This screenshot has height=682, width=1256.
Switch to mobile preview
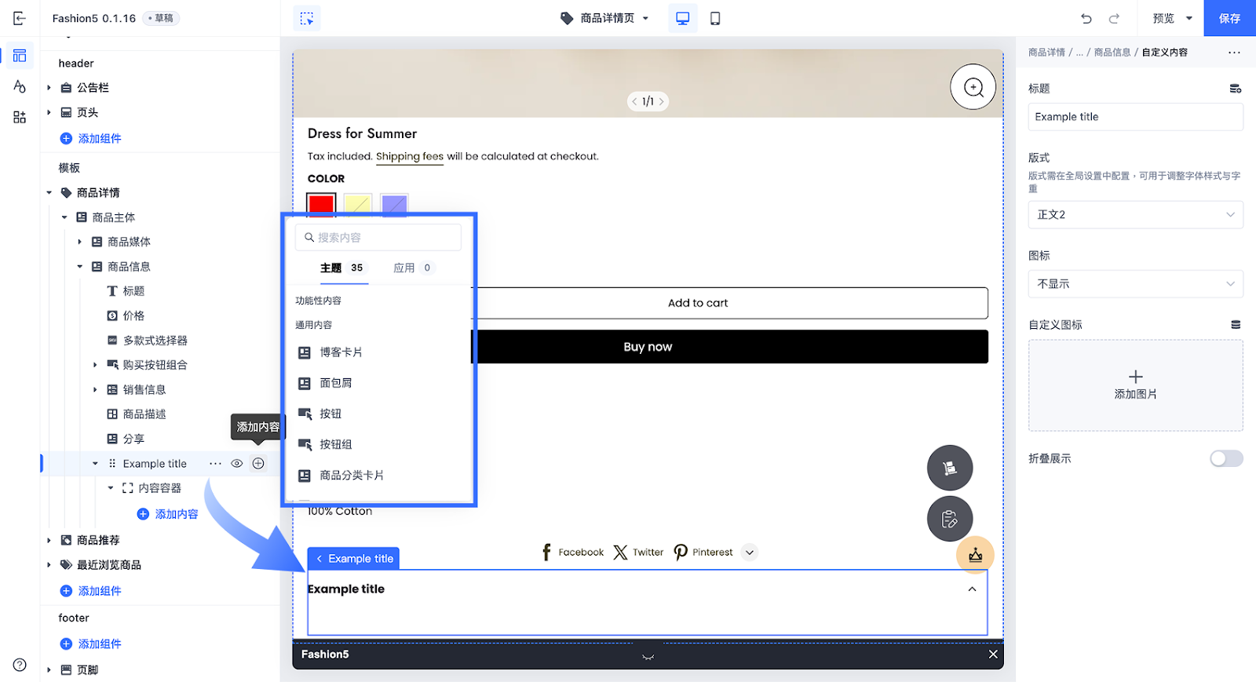[715, 18]
